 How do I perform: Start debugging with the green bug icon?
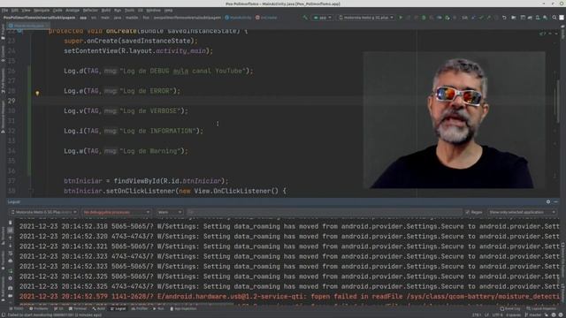pos(424,18)
